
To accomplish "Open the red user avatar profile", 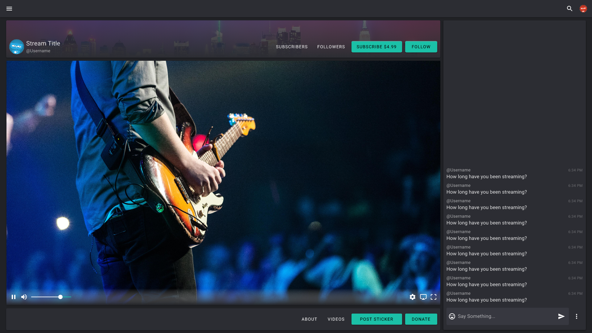I will pyautogui.click(x=583, y=9).
